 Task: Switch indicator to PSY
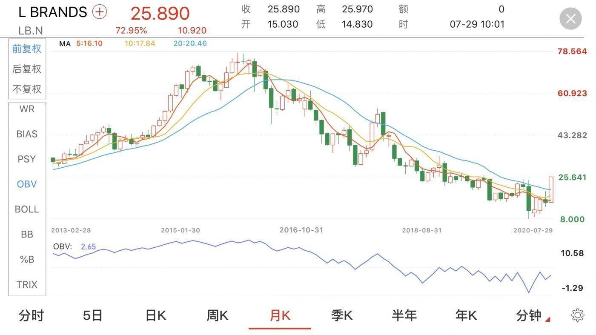tap(27, 159)
